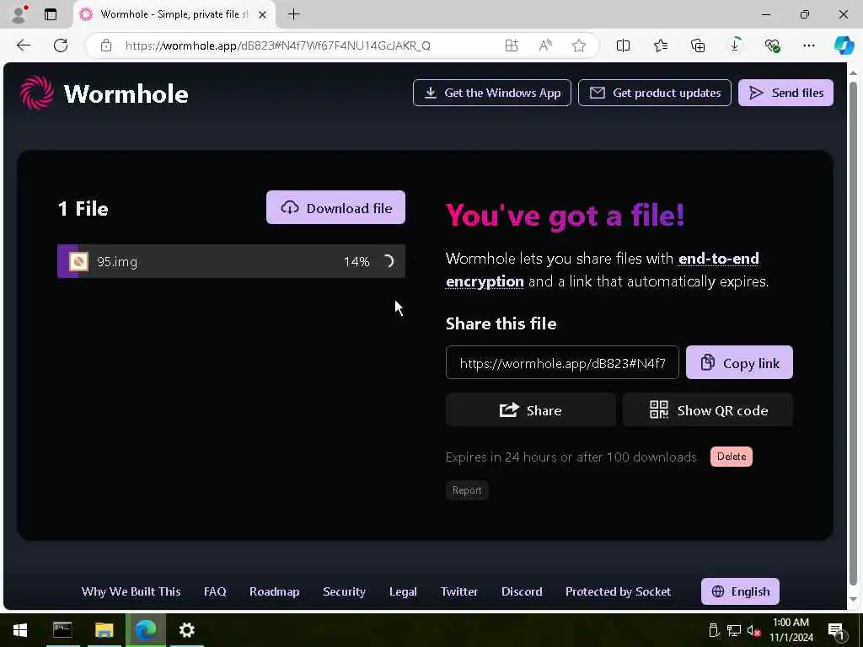Open Why We Built This link
Image resolution: width=863 pixels, height=647 pixels.
[131, 591]
